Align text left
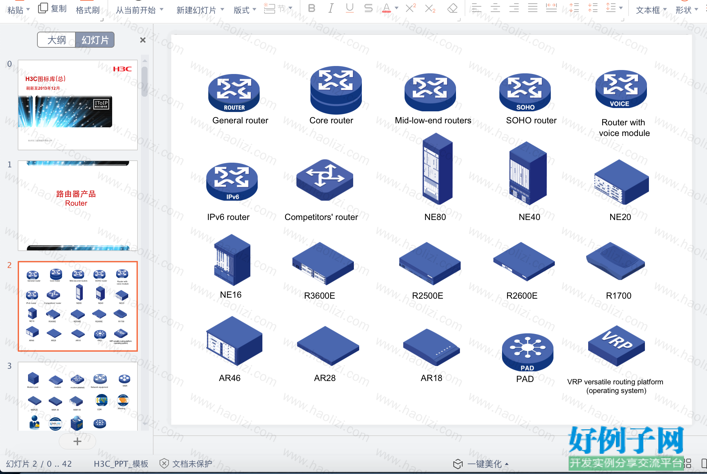 [476, 8]
